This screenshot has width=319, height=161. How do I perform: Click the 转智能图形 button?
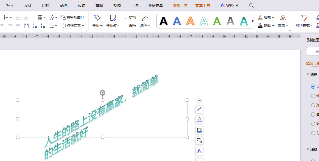pyautogui.click(x=72, y=17)
